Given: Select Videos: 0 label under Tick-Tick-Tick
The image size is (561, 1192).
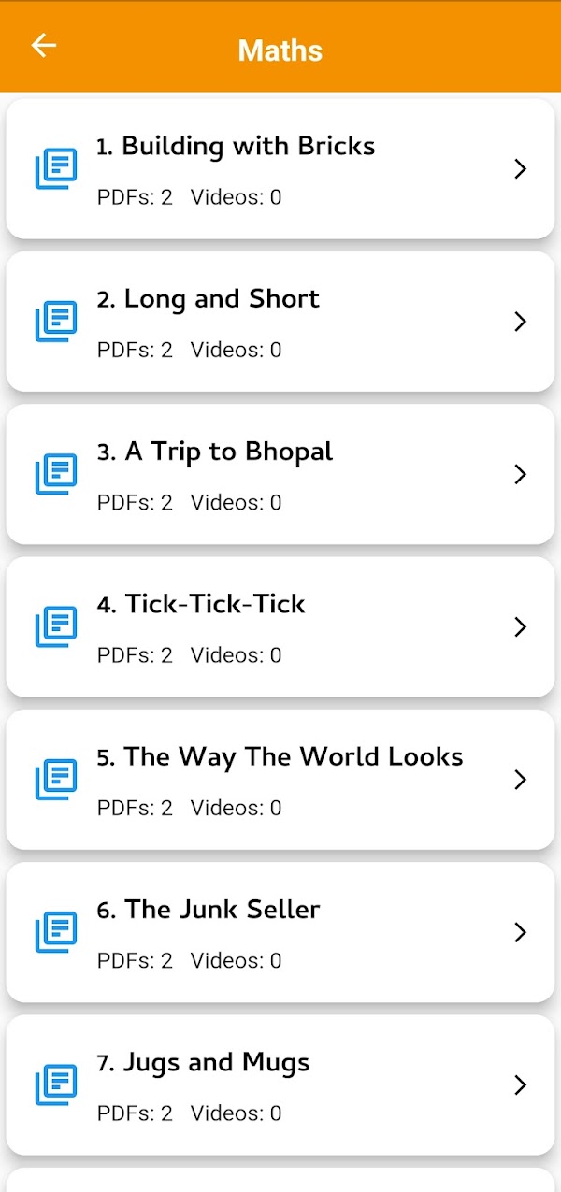Looking at the screenshot, I should click(236, 655).
